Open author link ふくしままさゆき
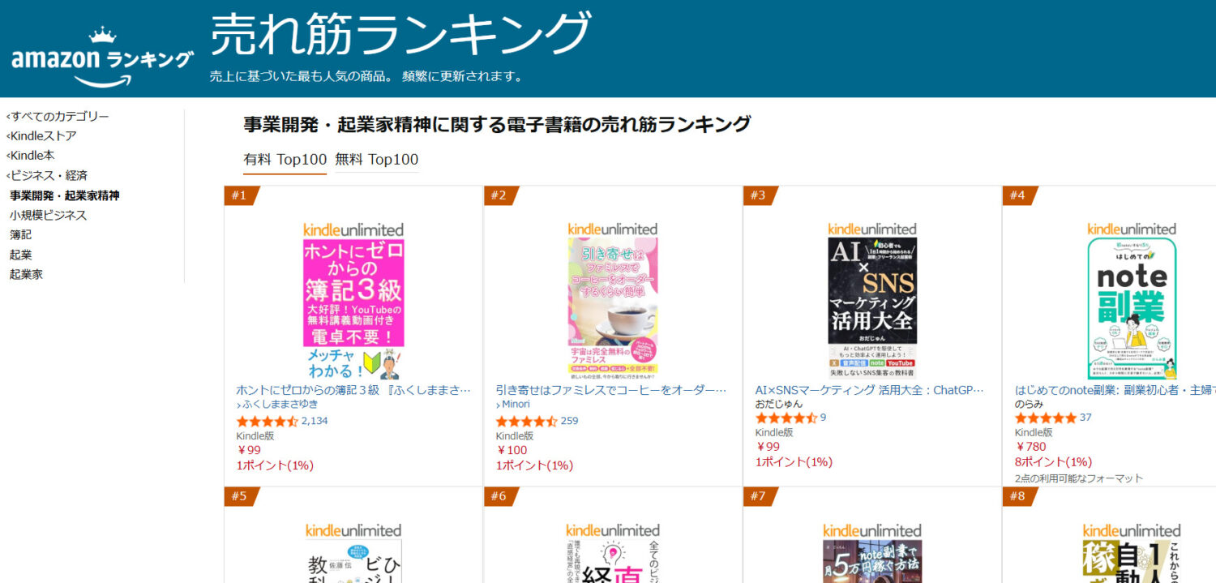The height and width of the screenshot is (583, 1216). (x=277, y=404)
